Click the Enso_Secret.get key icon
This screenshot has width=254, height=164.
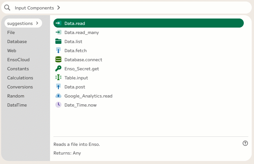click(x=58, y=68)
